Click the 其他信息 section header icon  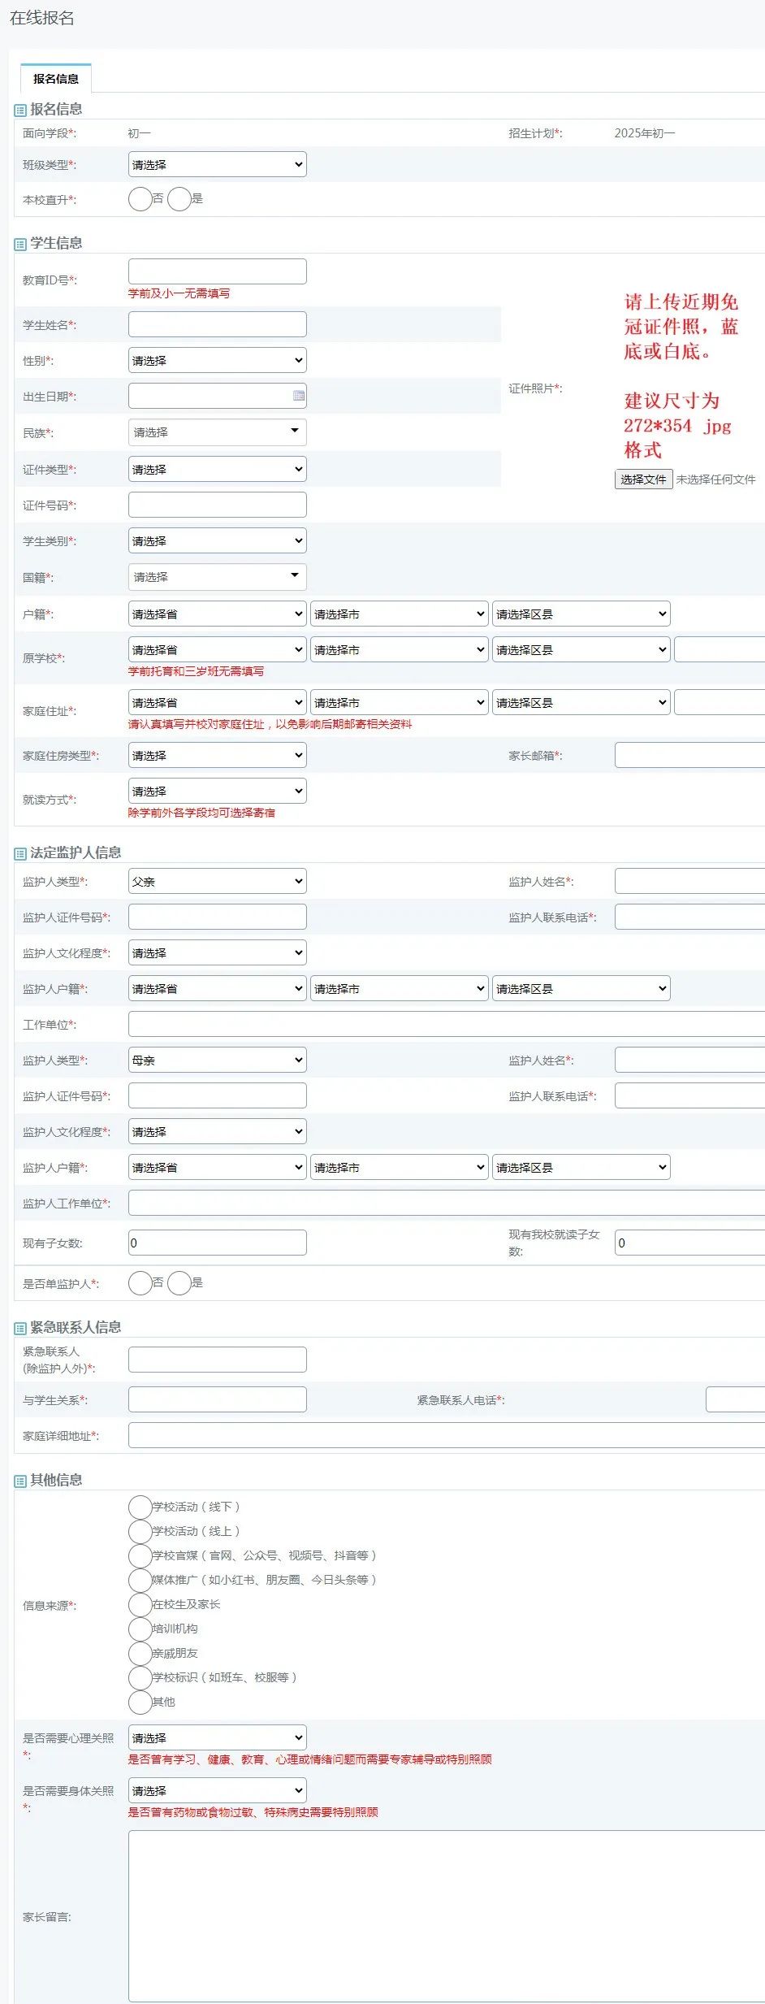point(20,1481)
